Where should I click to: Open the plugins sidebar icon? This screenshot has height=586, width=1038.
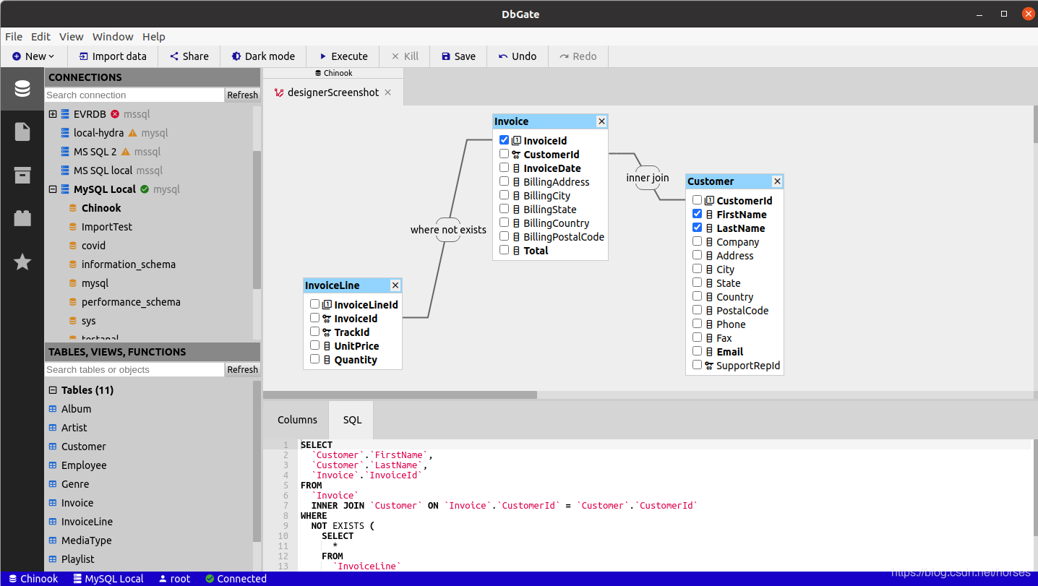[22, 218]
